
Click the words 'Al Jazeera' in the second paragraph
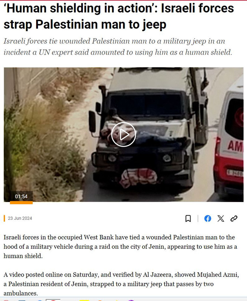pyautogui.click(x=157, y=275)
